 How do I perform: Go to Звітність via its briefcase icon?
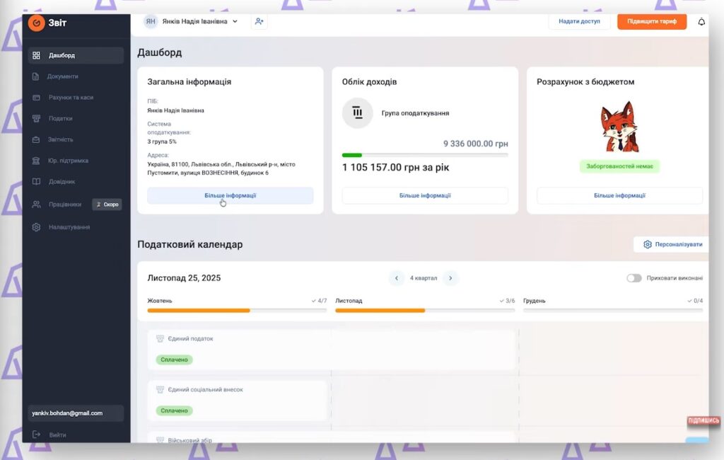[37, 139]
